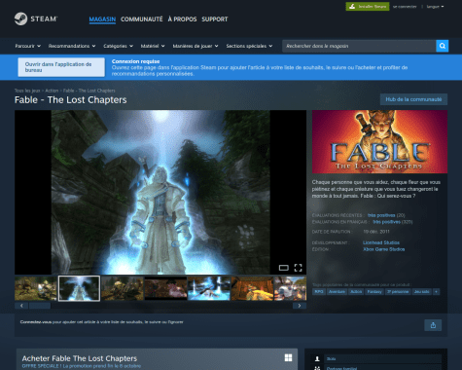Click Hub de la communauté button

[x=413, y=99]
